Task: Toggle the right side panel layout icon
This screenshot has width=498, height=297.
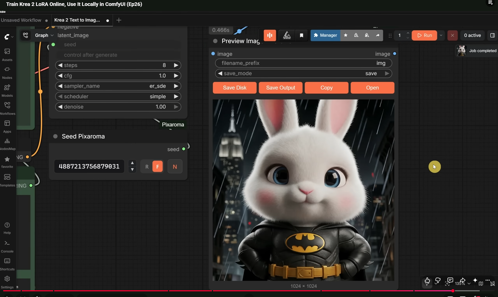Action: (492, 35)
